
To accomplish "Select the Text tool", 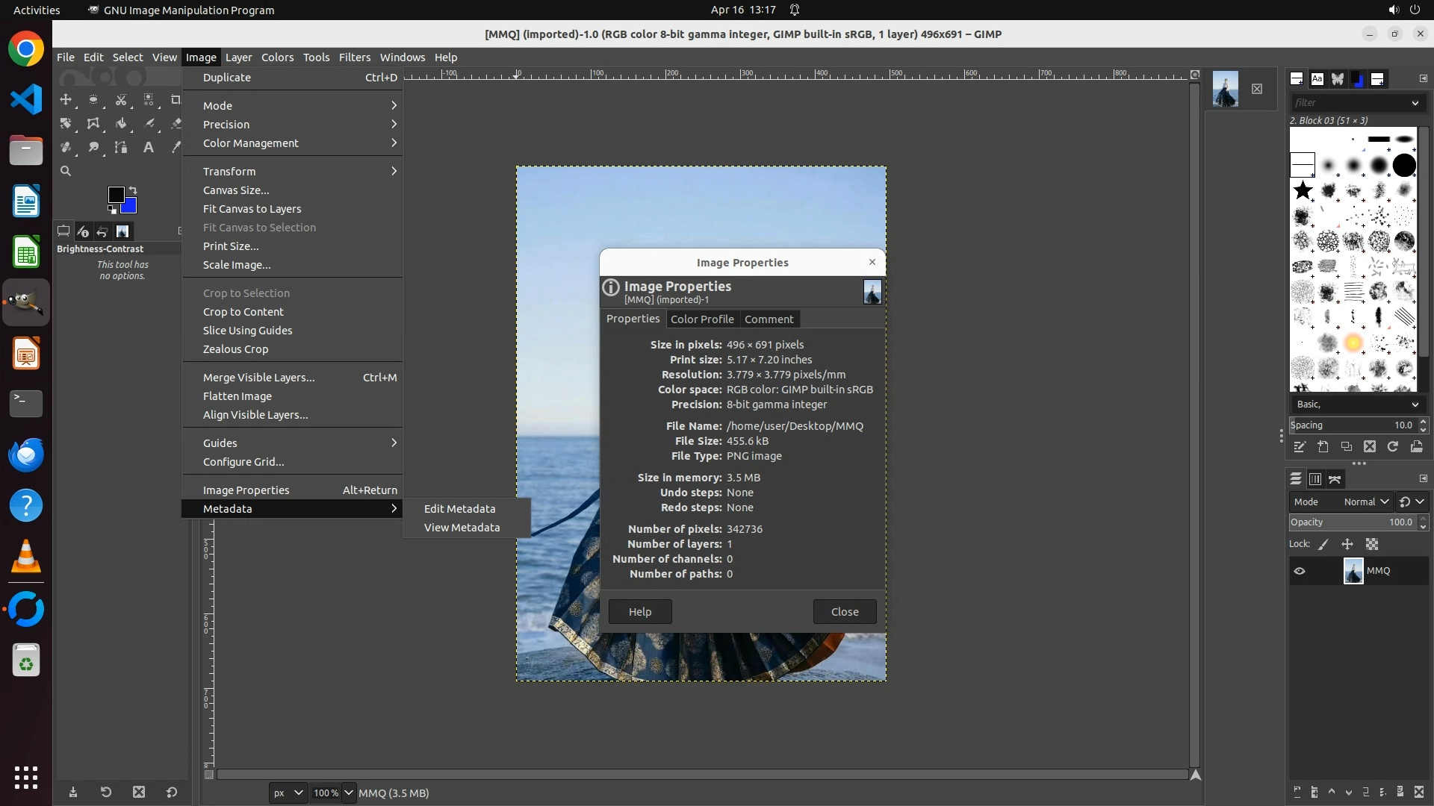I will tap(149, 147).
